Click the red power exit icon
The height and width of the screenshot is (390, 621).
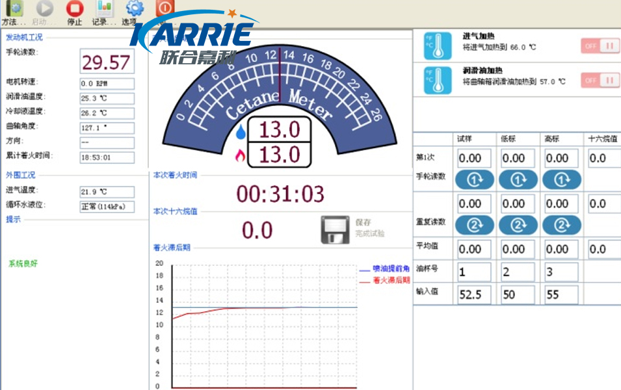[165, 8]
